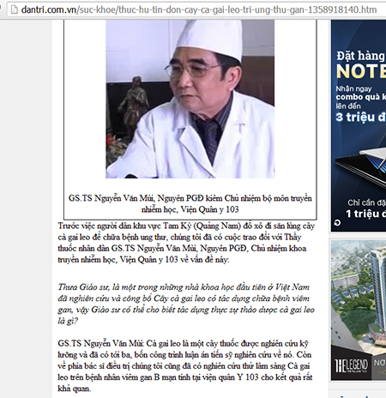
Task: Click 'Chỉ cần đặt 1 triệu' ad text
Action: [x=366, y=208]
